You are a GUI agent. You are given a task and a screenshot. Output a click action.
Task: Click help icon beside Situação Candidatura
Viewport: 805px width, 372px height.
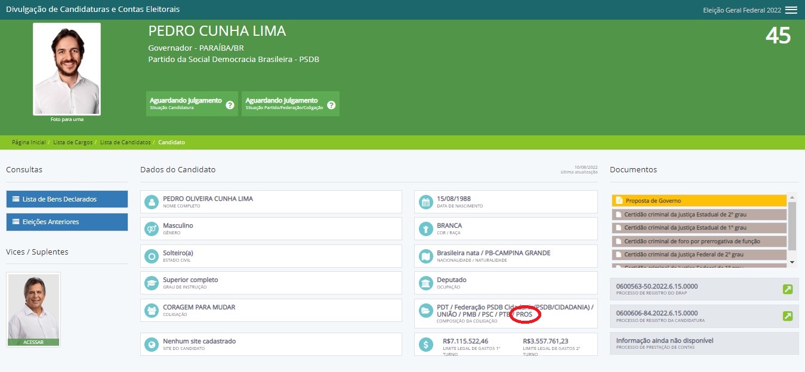tap(230, 105)
